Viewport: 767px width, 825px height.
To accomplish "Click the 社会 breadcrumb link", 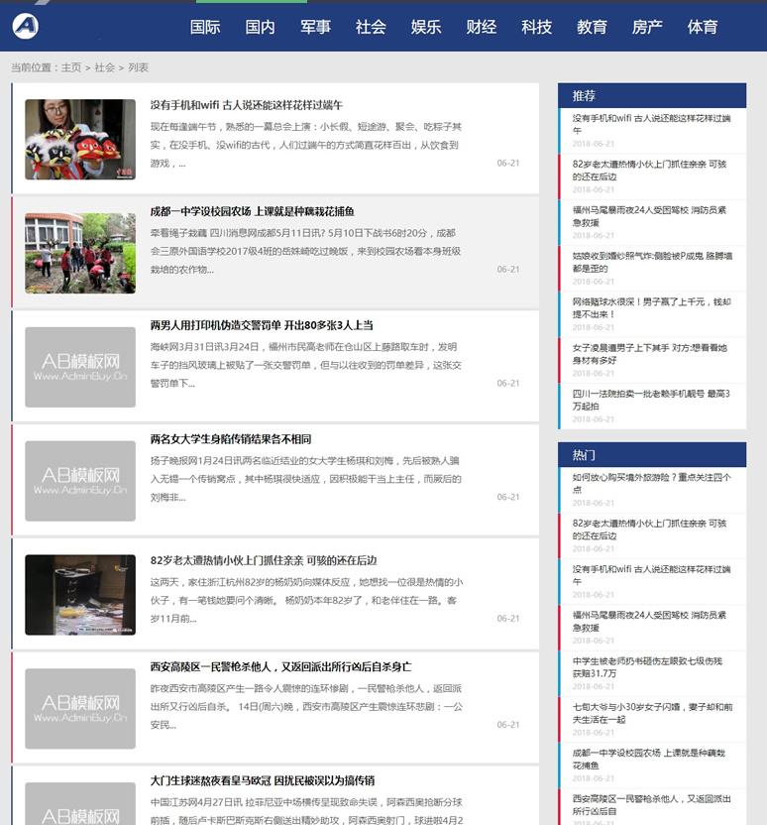I will point(105,67).
